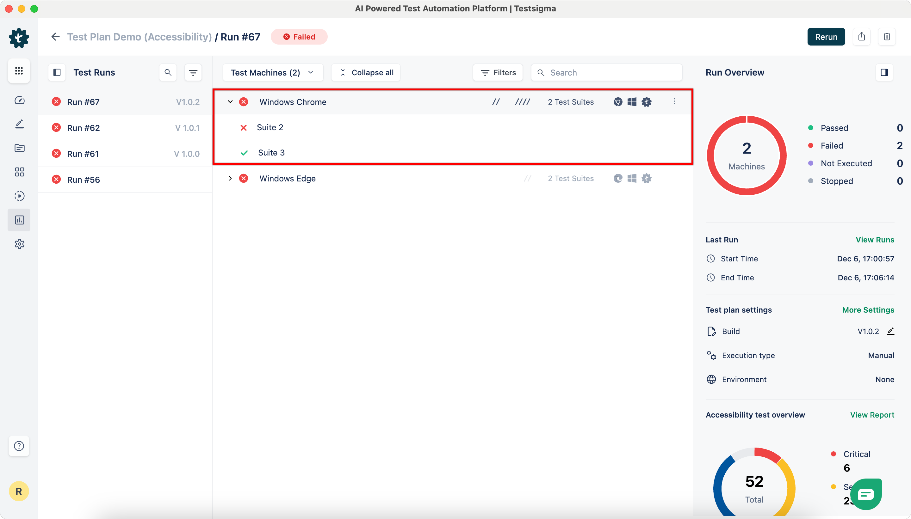Open the reports chart icon in sidebar
This screenshot has width=911, height=519.
(19, 220)
